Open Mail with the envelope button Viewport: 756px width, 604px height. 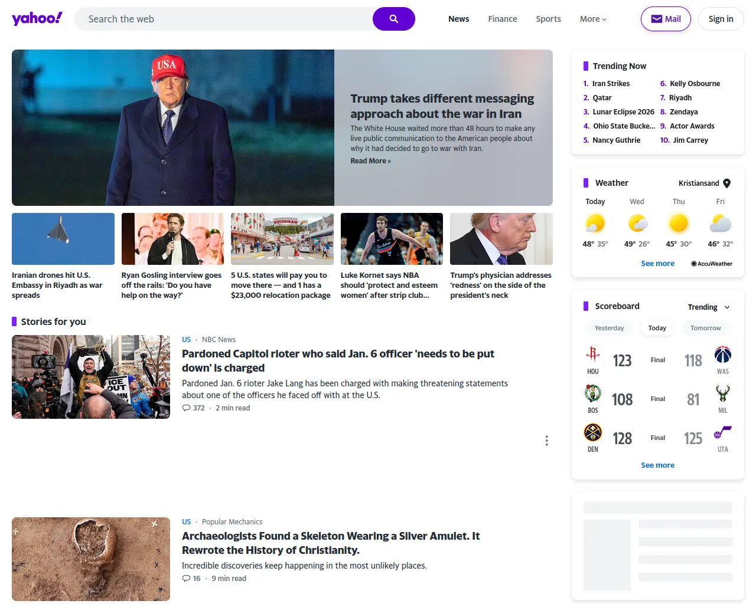click(666, 19)
